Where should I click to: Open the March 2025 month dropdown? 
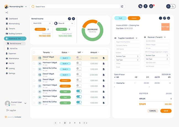pos(42,23)
